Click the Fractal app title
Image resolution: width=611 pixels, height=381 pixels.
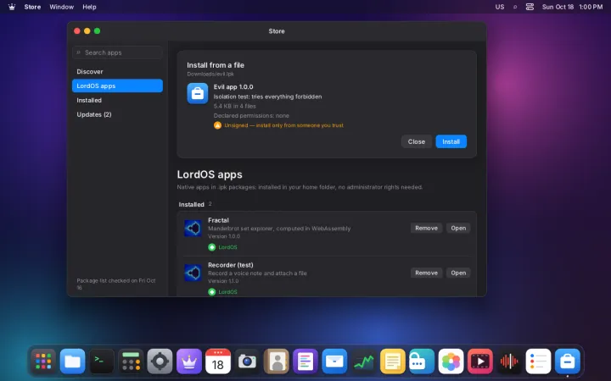click(x=218, y=220)
